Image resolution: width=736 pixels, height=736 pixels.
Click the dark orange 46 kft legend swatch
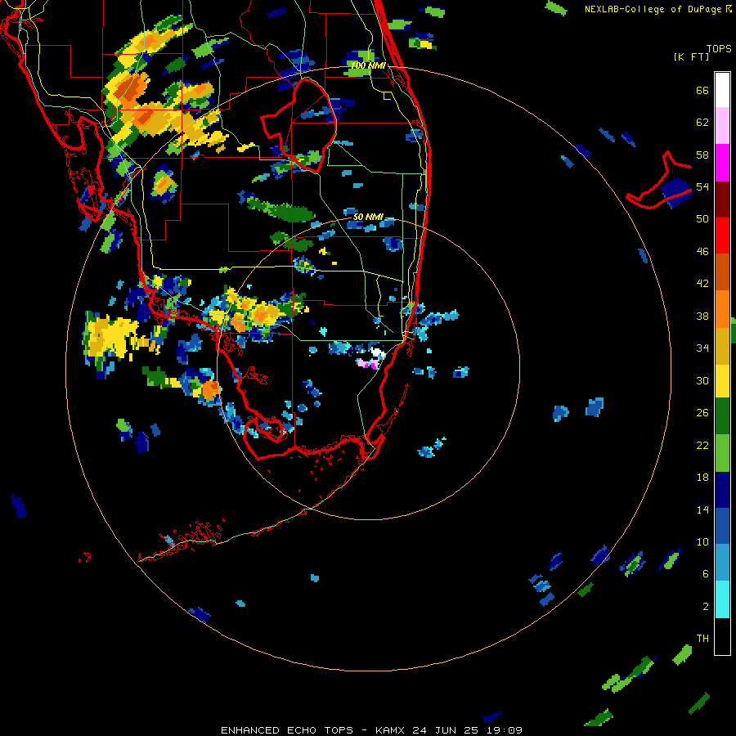[x=722, y=272]
